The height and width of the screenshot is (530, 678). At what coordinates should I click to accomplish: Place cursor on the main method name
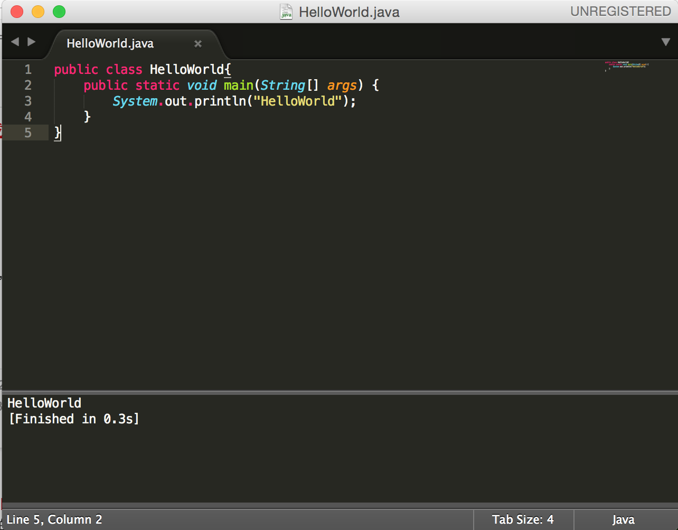238,86
